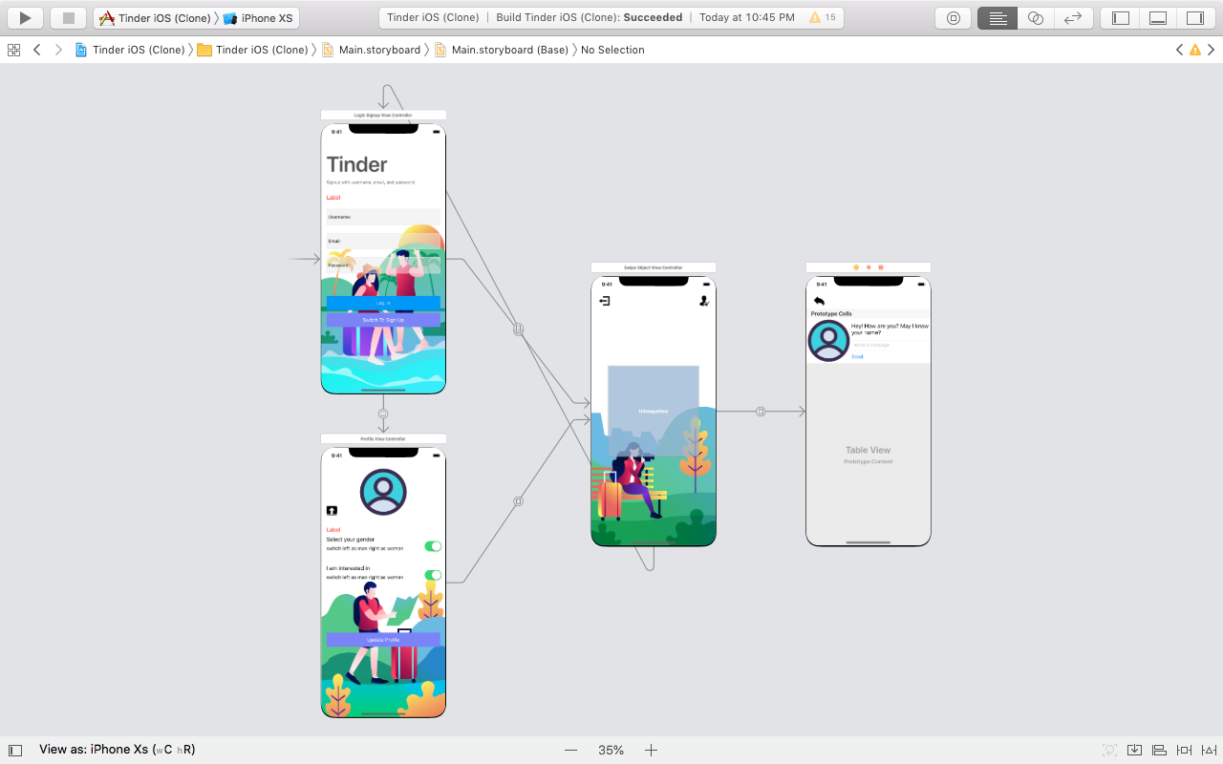Click the orange First Responder dock icon
1223x764 pixels.
(869, 267)
